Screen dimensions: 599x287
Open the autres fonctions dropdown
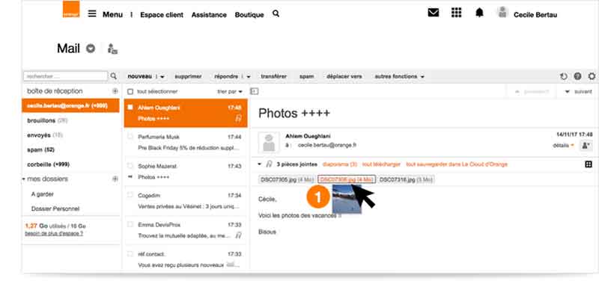coord(399,76)
